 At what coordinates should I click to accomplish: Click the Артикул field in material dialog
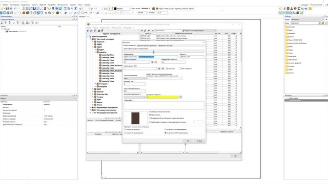pos(192,57)
